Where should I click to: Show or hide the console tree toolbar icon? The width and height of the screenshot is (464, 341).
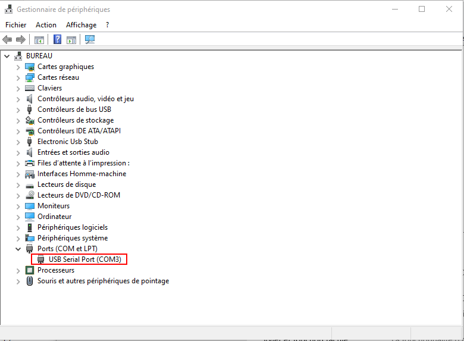point(39,40)
